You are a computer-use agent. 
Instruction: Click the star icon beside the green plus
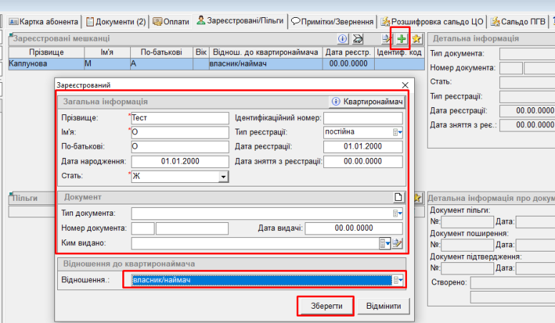click(416, 39)
